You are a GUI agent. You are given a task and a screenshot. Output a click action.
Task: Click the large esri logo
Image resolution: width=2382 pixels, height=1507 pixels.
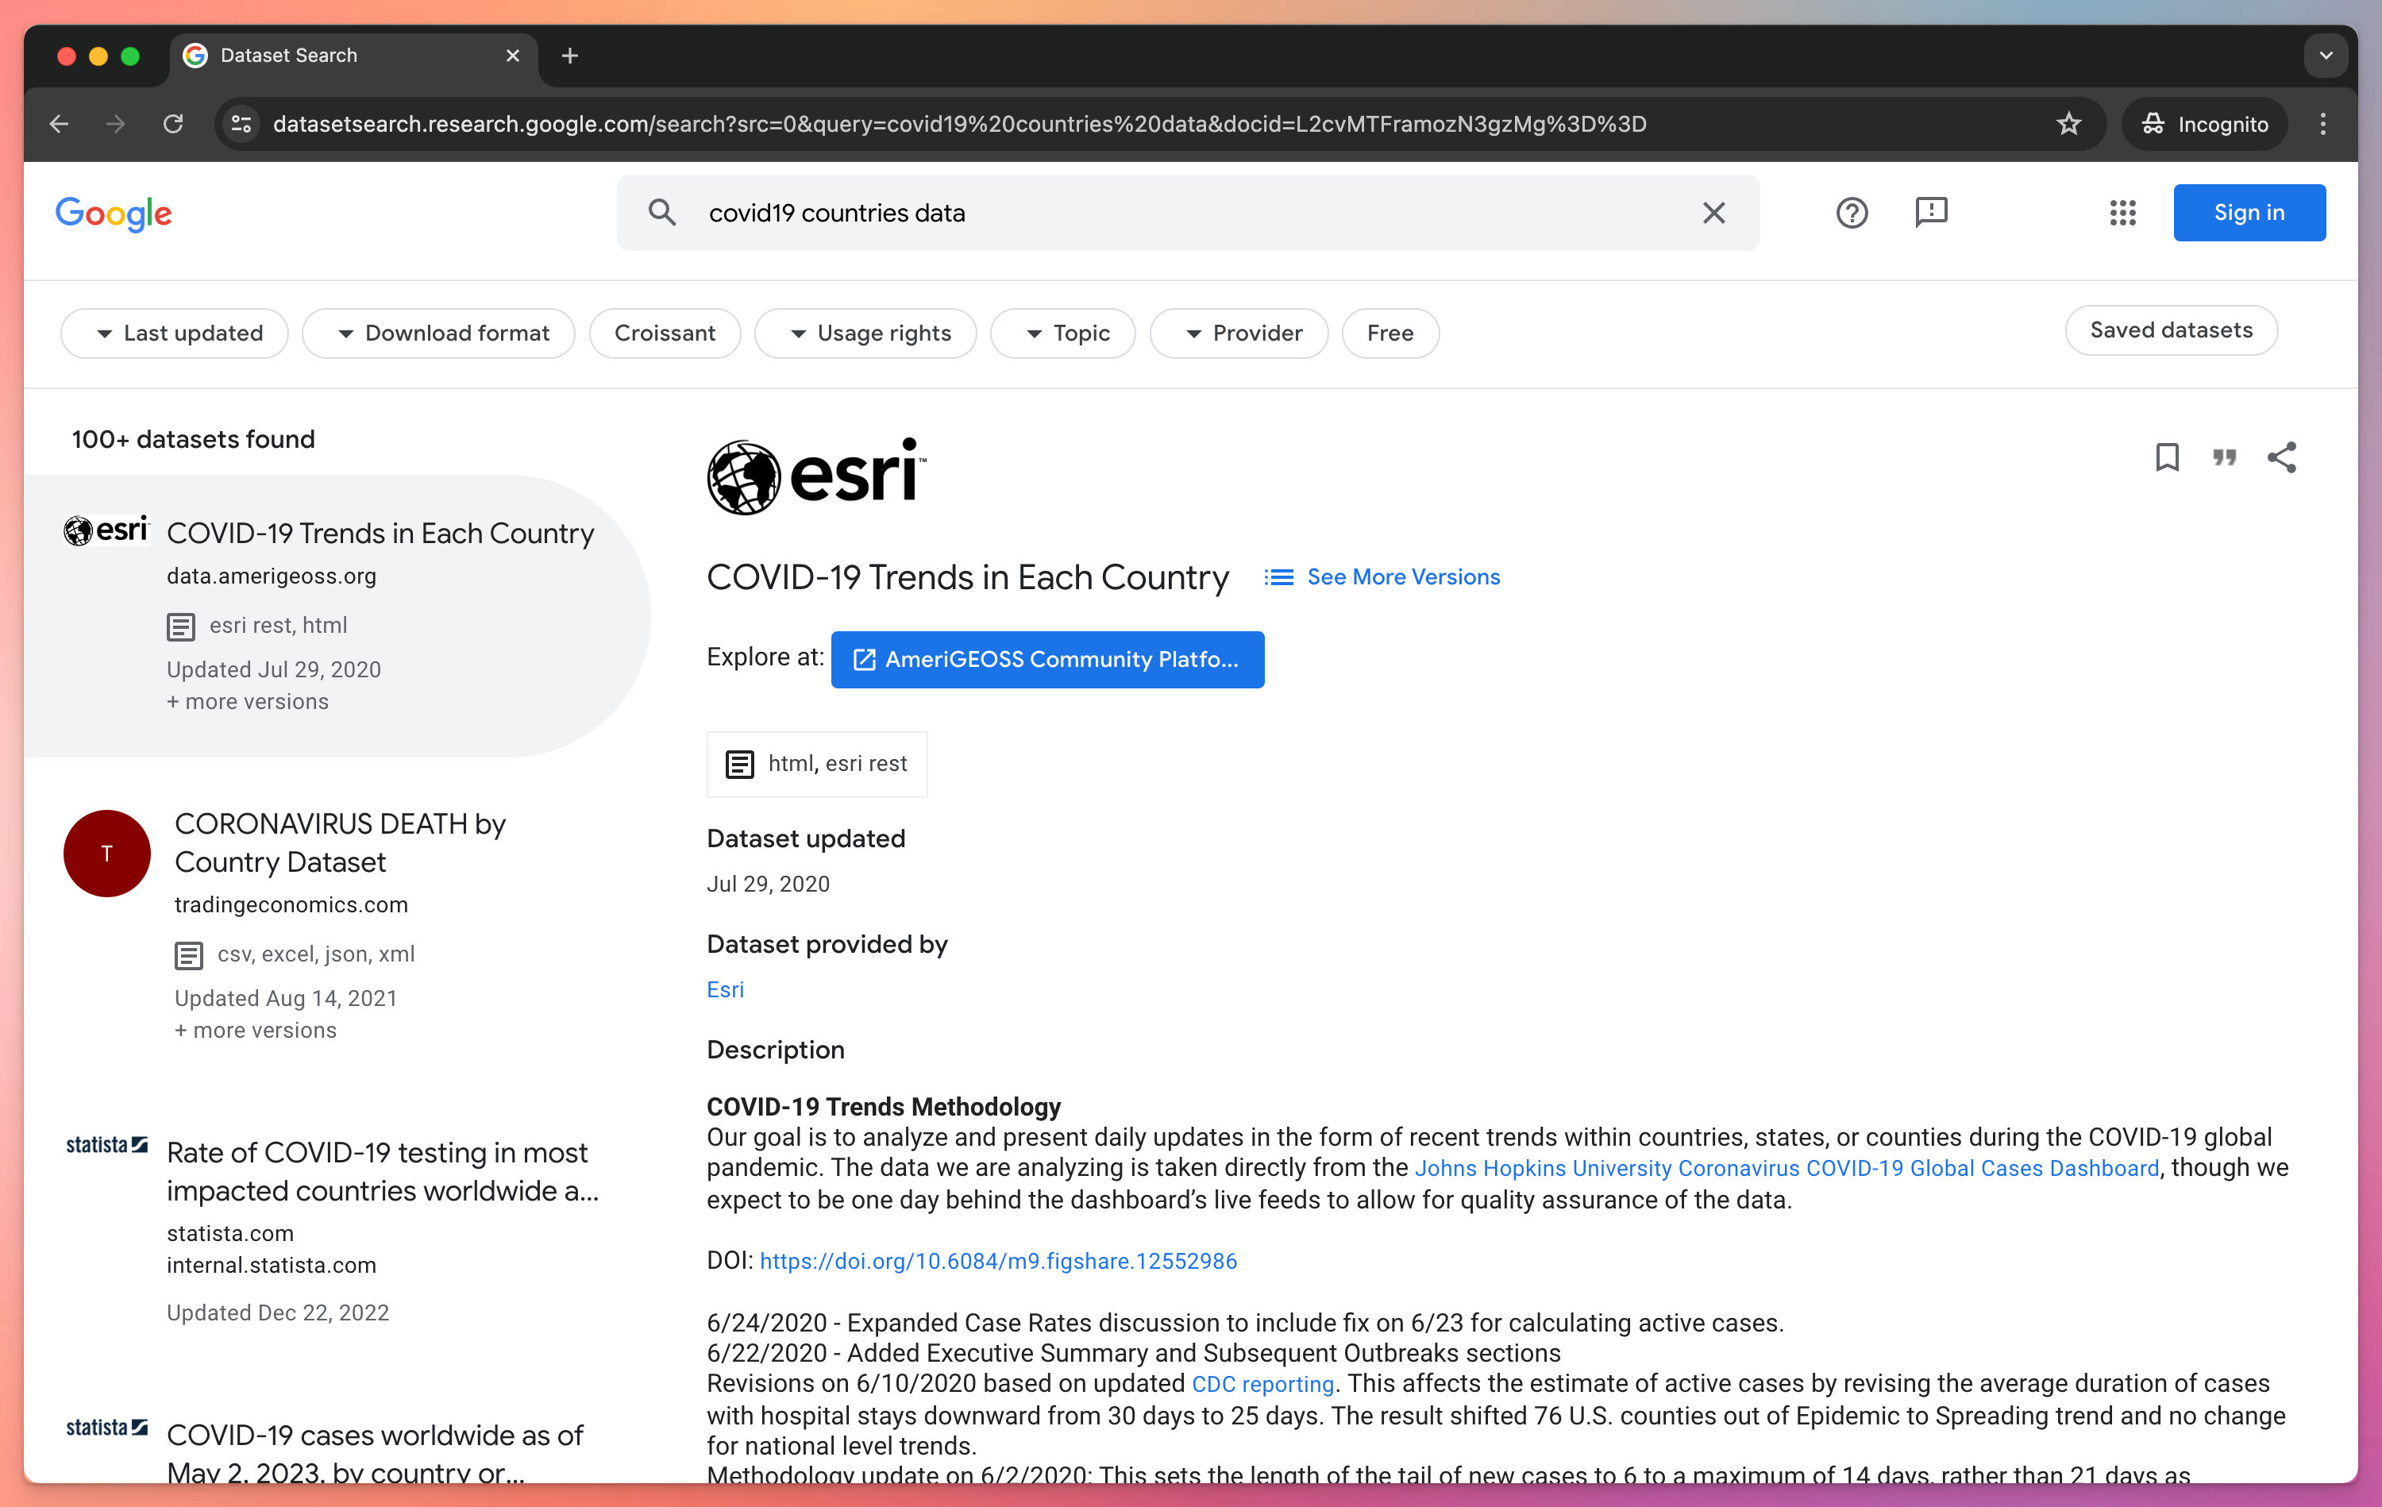coord(817,476)
